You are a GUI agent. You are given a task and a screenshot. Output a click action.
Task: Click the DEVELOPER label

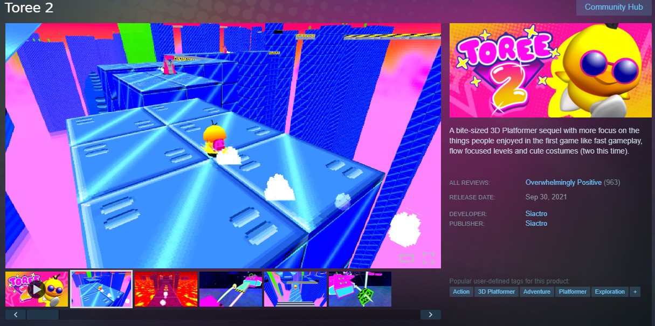(x=468, y=214)
